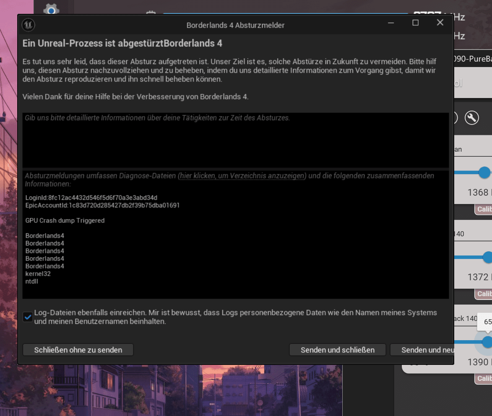The height and width of the screenshot is (416, 492).
Task: Click the Calib button below the 1390 value
Action: [x=484, y=378]
